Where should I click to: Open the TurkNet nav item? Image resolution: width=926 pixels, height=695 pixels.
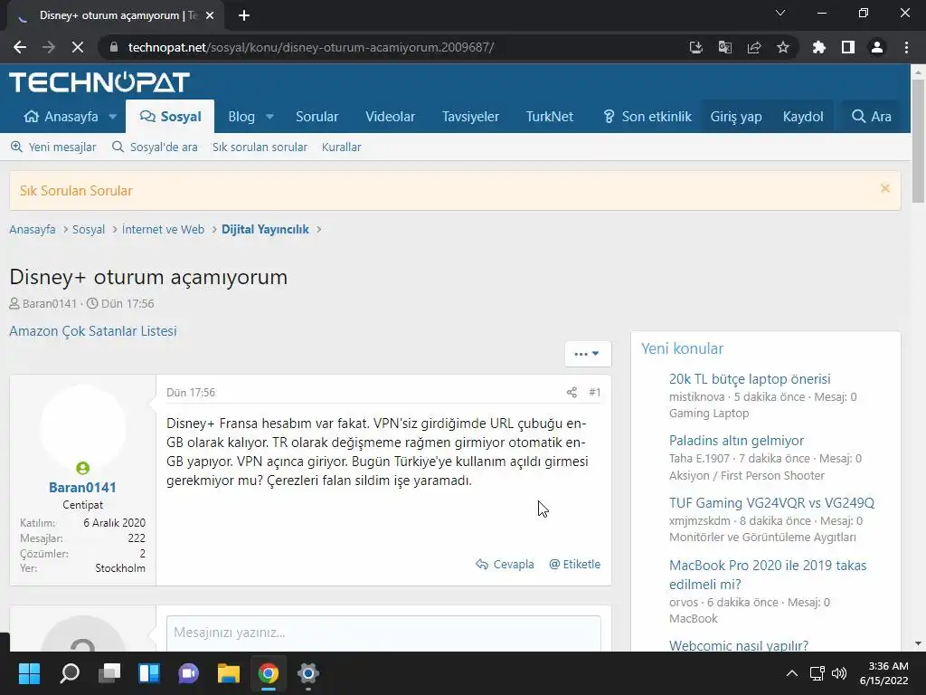[x=549, y=117]
